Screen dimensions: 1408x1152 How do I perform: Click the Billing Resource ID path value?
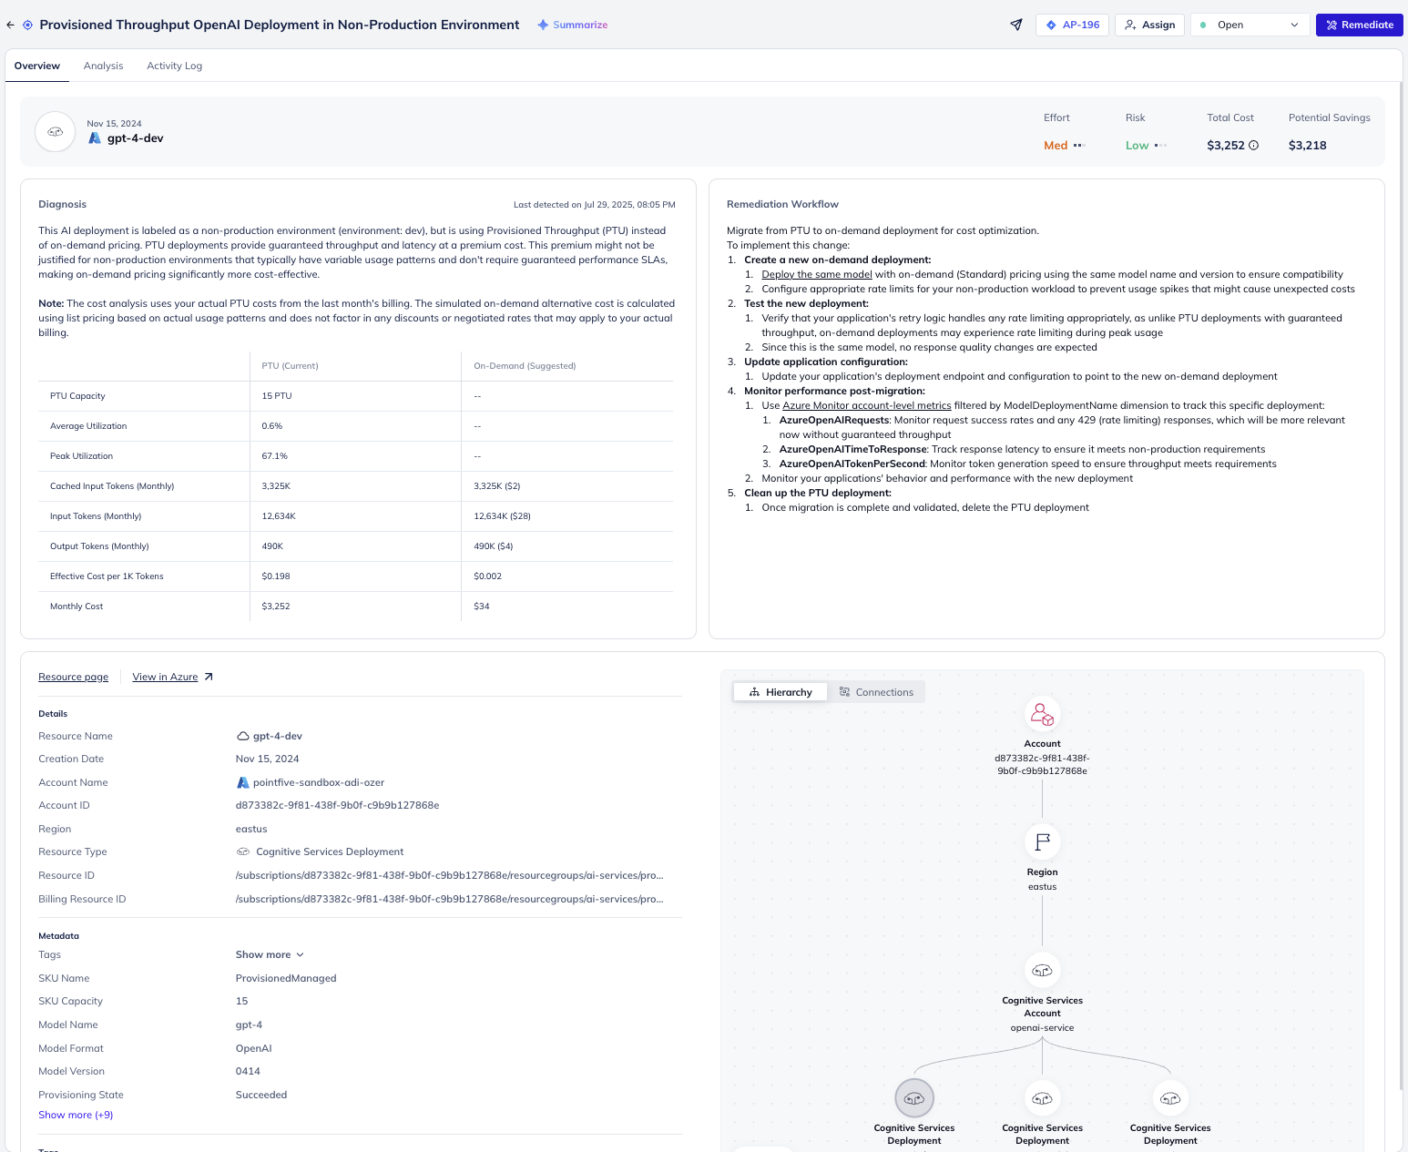coord(449,899)
